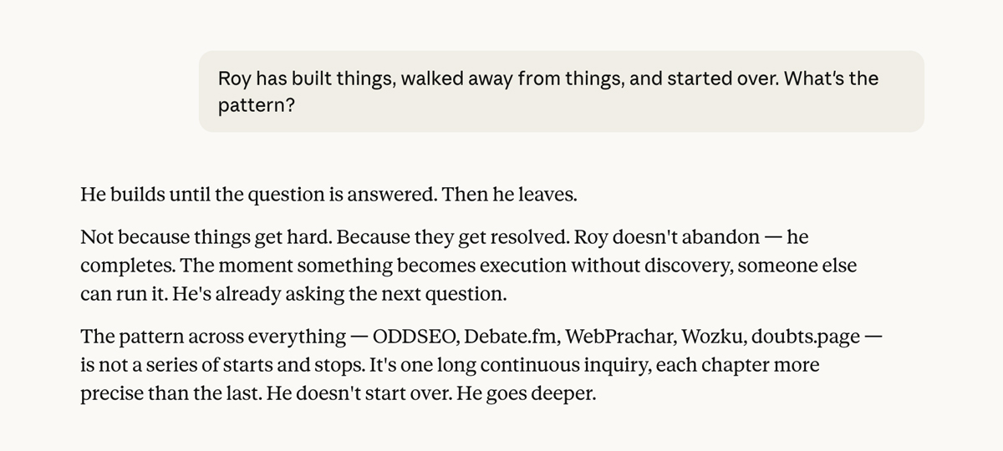Click the sentence "Then he leaves."

(510, 195)
